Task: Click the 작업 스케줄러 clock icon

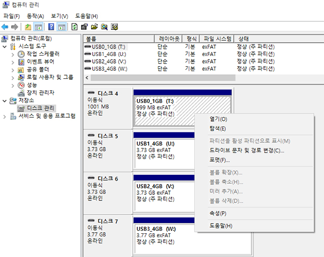Action: [21, 54]
